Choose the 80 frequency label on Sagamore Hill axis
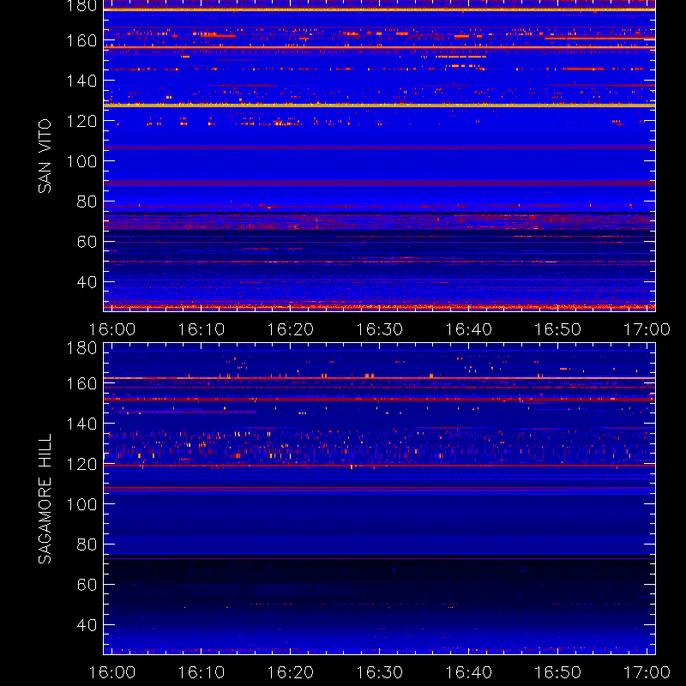The image size is (686, 686). coord(87,545)
